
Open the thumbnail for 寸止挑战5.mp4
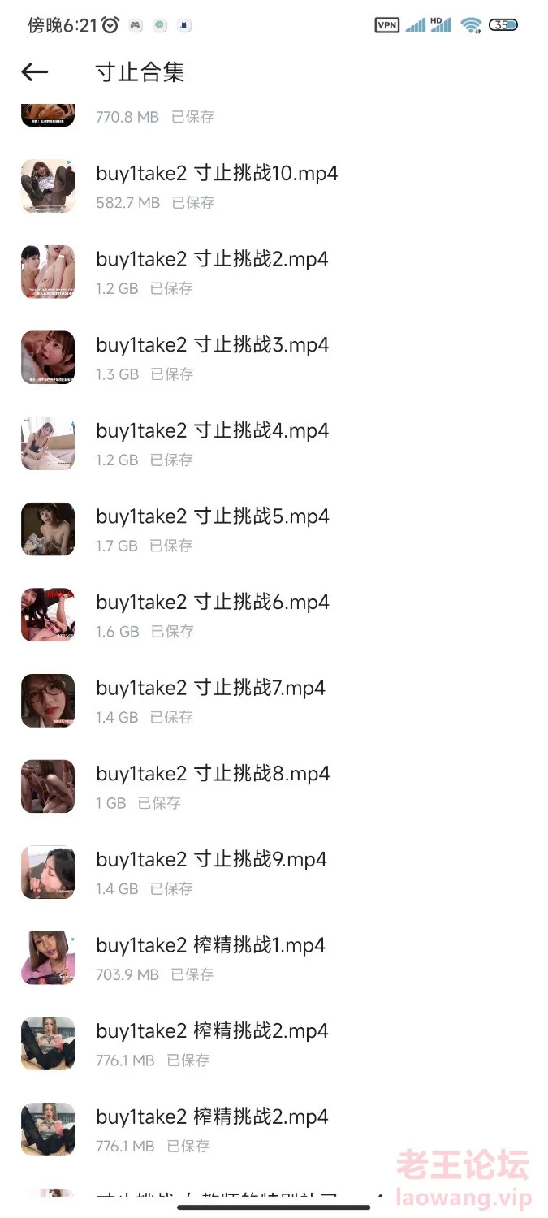[x=48, y=529]
